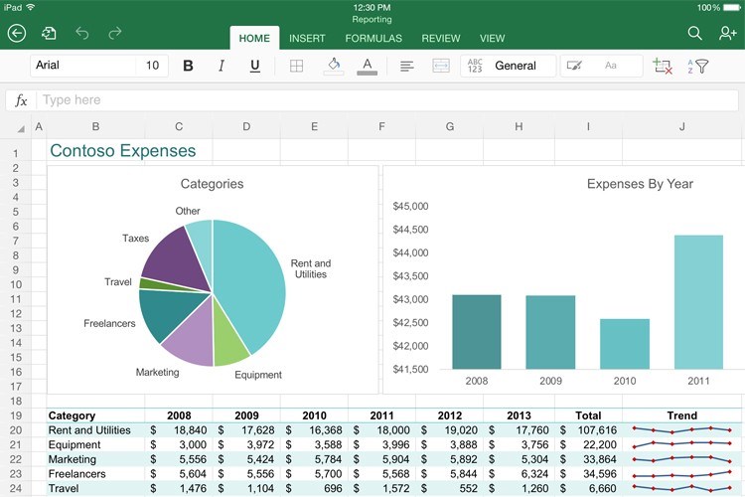Screen dimensions: 745x497
Task: Tap the 2008 bar in chart
Action: 477,332
